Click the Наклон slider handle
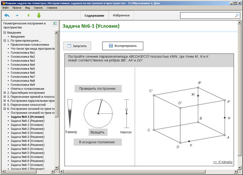This screenshot has height=175, width=243. click(126, 110)
